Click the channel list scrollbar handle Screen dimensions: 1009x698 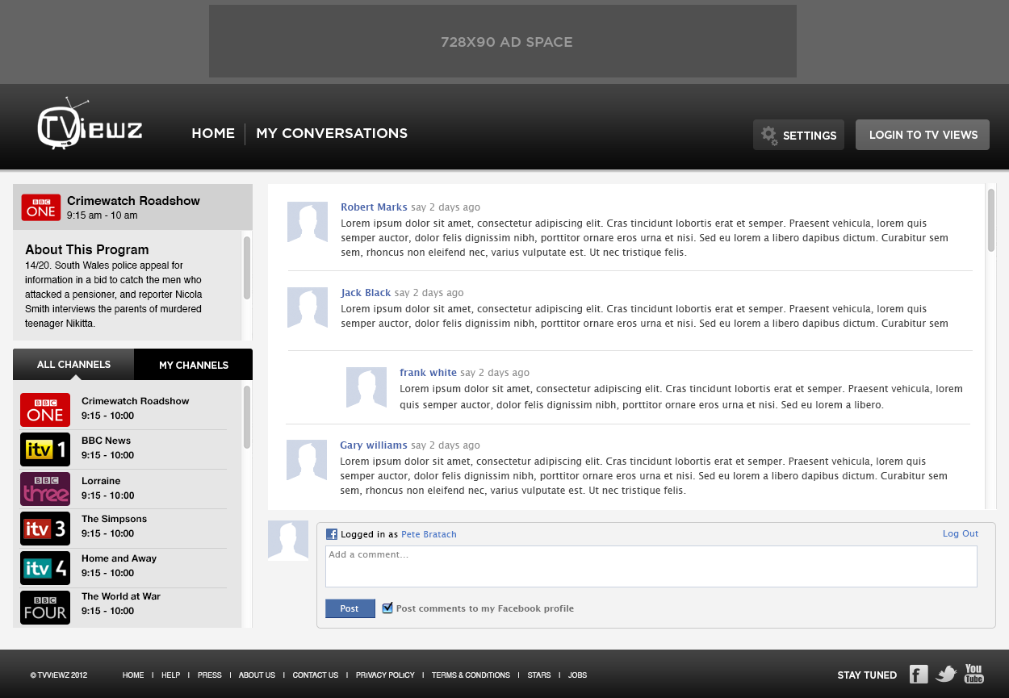[247, 416]
